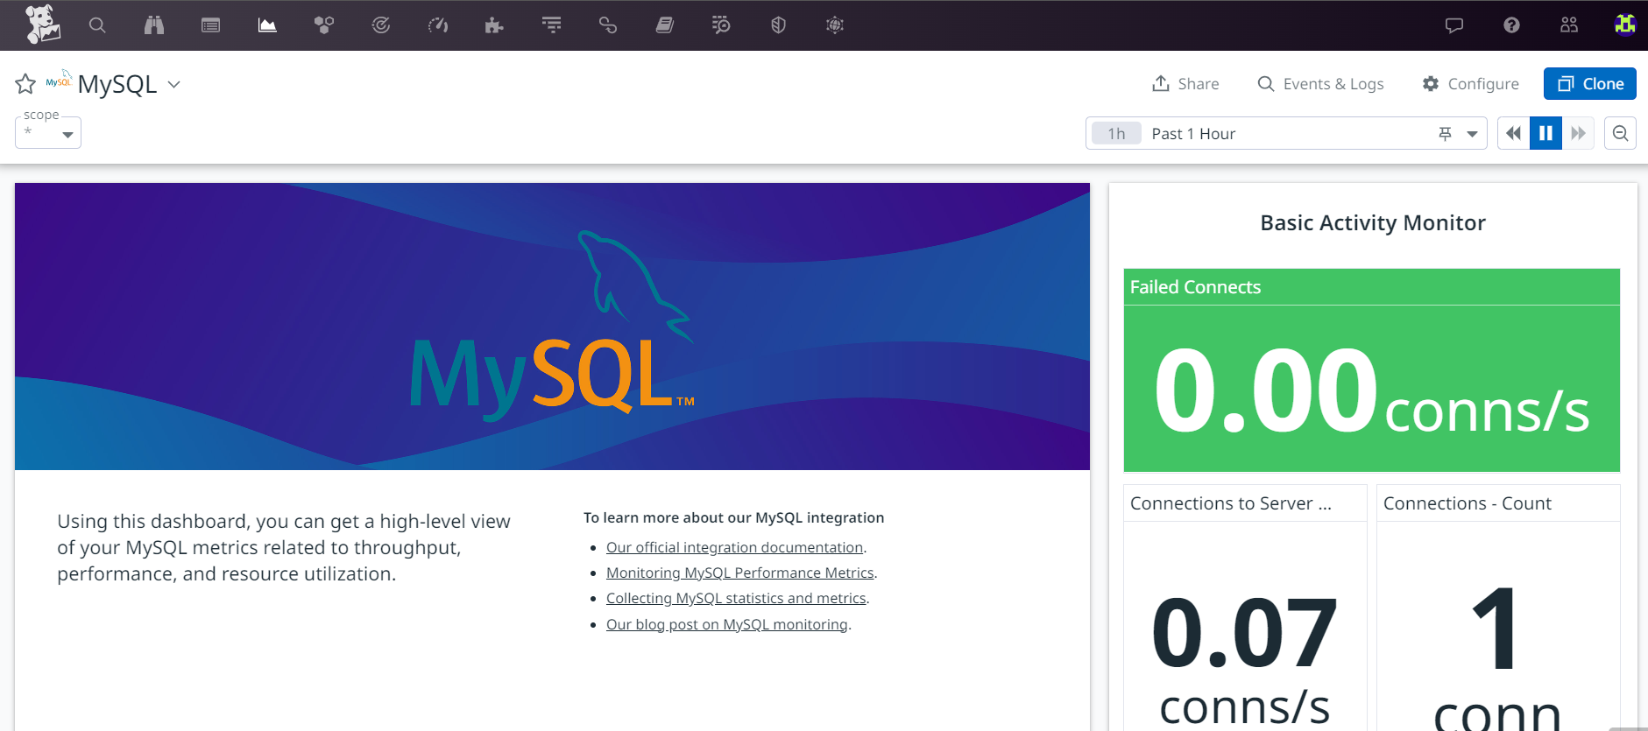Expand the MySQL dashboard title chevron
The image size is (1648, 731).
point(173,84)
